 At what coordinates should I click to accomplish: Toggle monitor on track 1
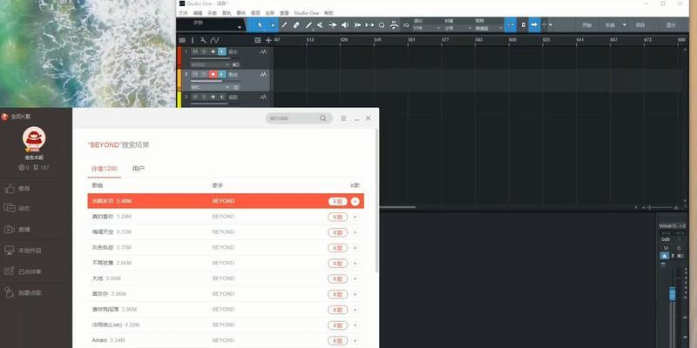click(222, 51)
